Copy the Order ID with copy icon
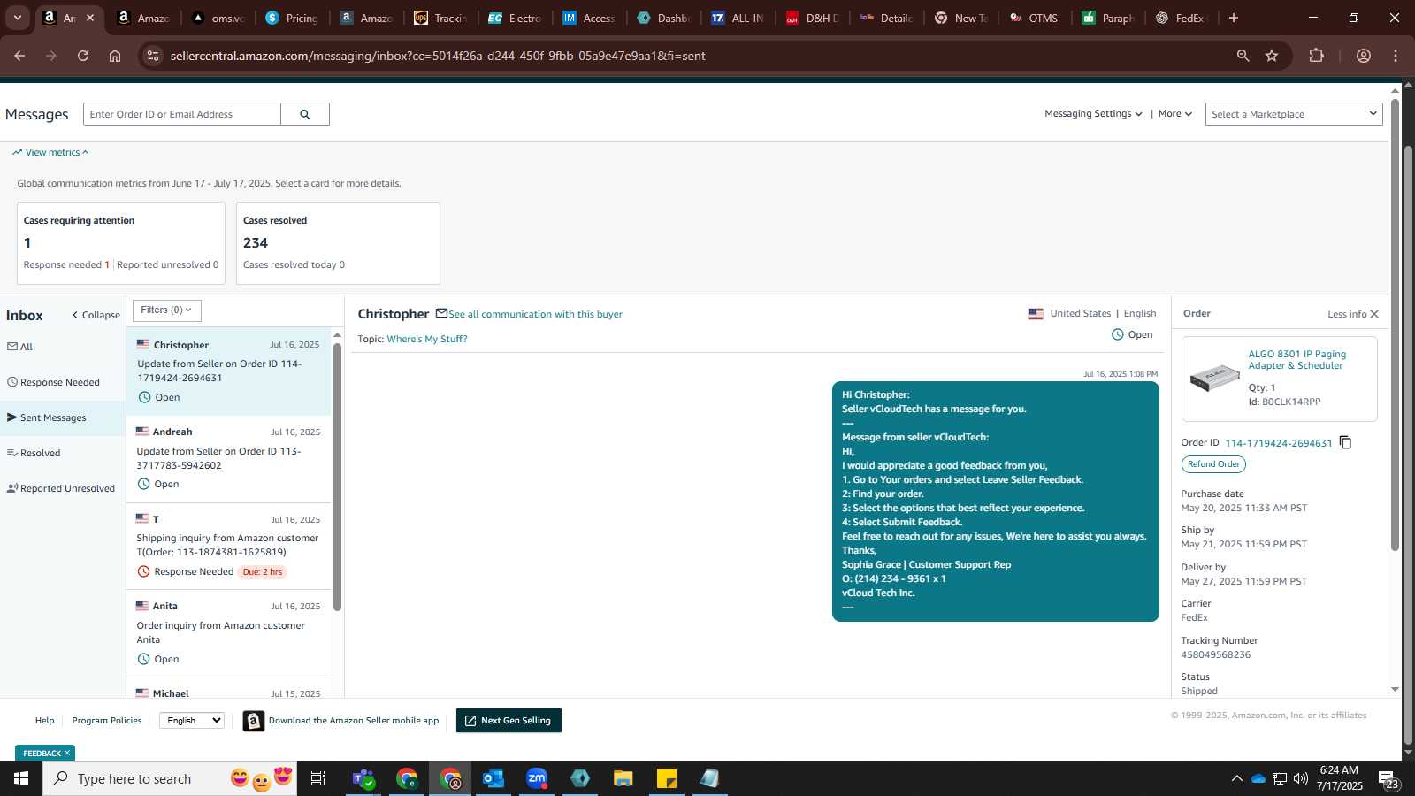1415x796 pixels. click(1345, 442)
